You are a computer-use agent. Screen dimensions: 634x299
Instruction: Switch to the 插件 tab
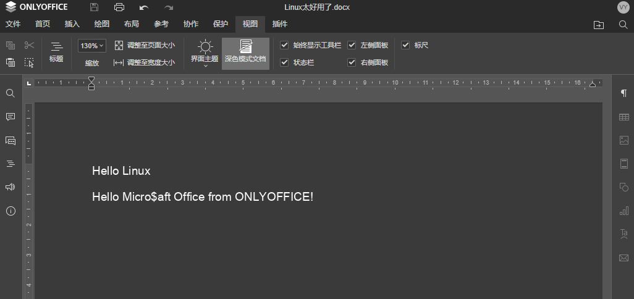click(280, 24)
